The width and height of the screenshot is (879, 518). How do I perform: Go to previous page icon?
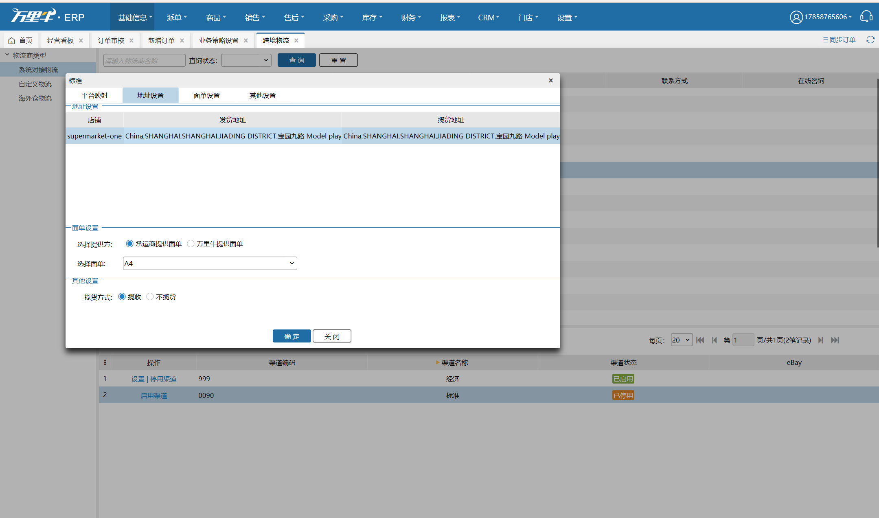(x=715, y=340)
